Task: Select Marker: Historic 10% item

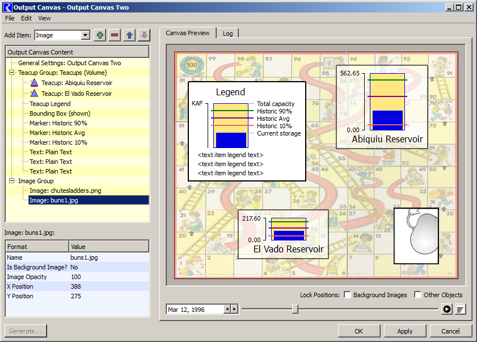Action: [58, 142]
